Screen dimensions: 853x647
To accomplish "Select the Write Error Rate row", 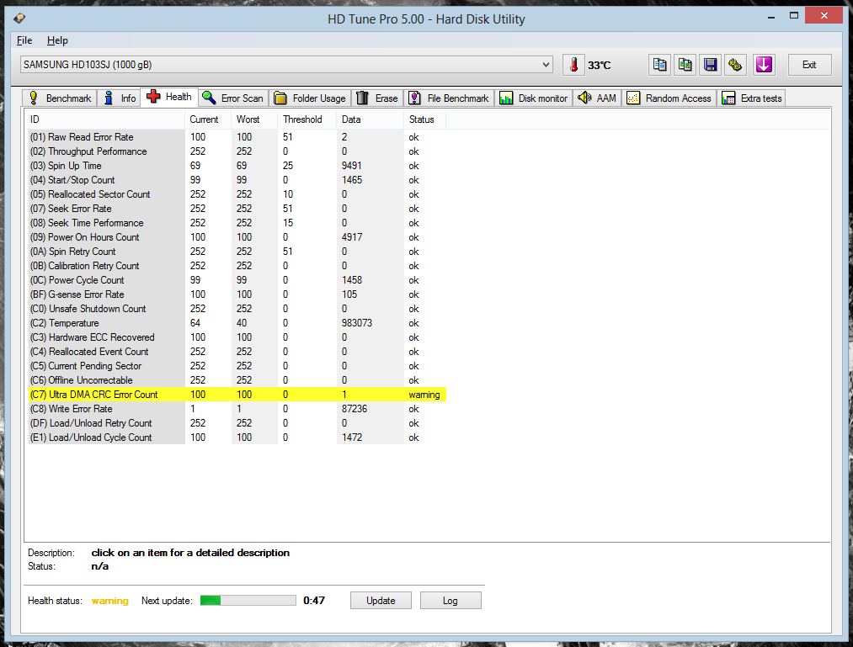I will point(237,409).
